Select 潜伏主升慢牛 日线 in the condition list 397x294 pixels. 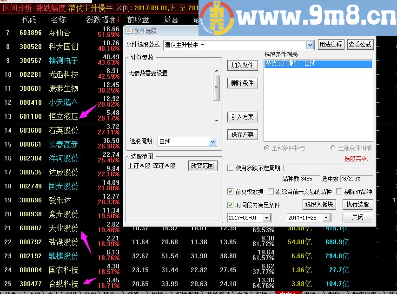[318, 64]
